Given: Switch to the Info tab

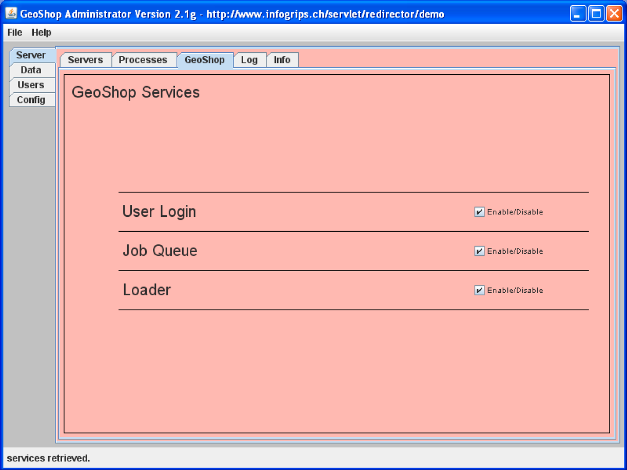Looking at the screenshot, I should click(282, 60).
